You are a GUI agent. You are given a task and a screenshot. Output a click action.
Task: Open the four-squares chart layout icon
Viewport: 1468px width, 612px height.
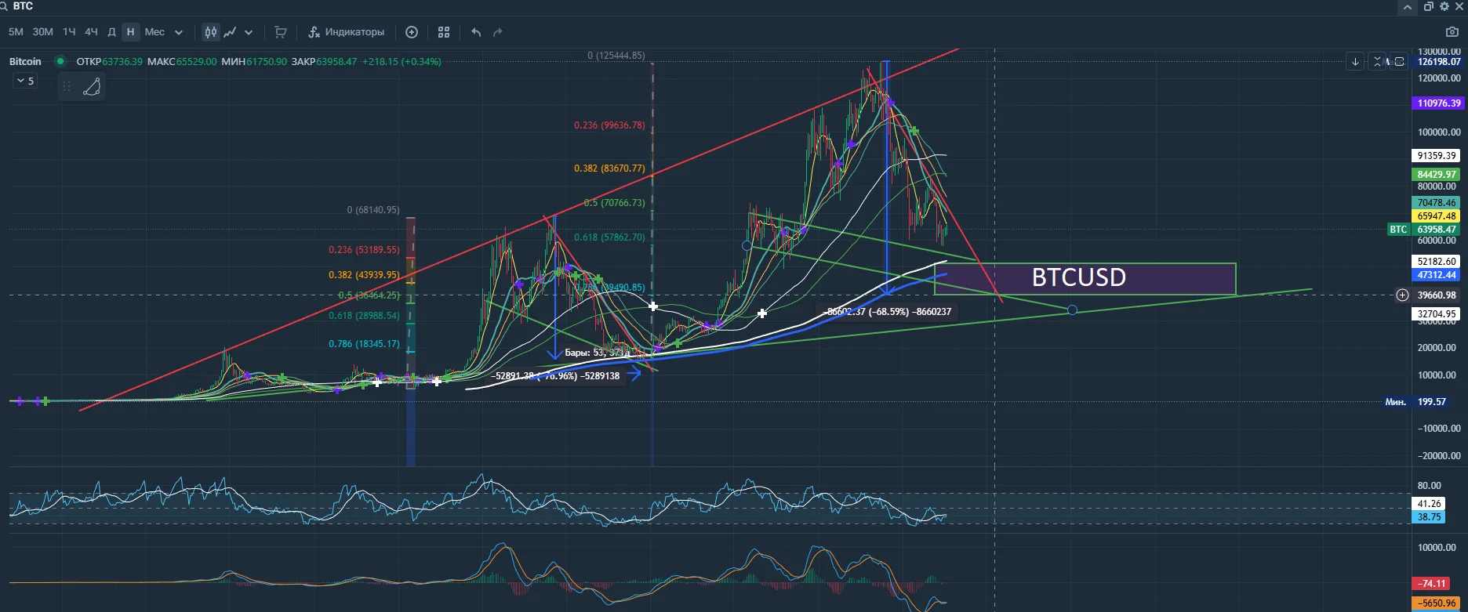pos(444,32)
